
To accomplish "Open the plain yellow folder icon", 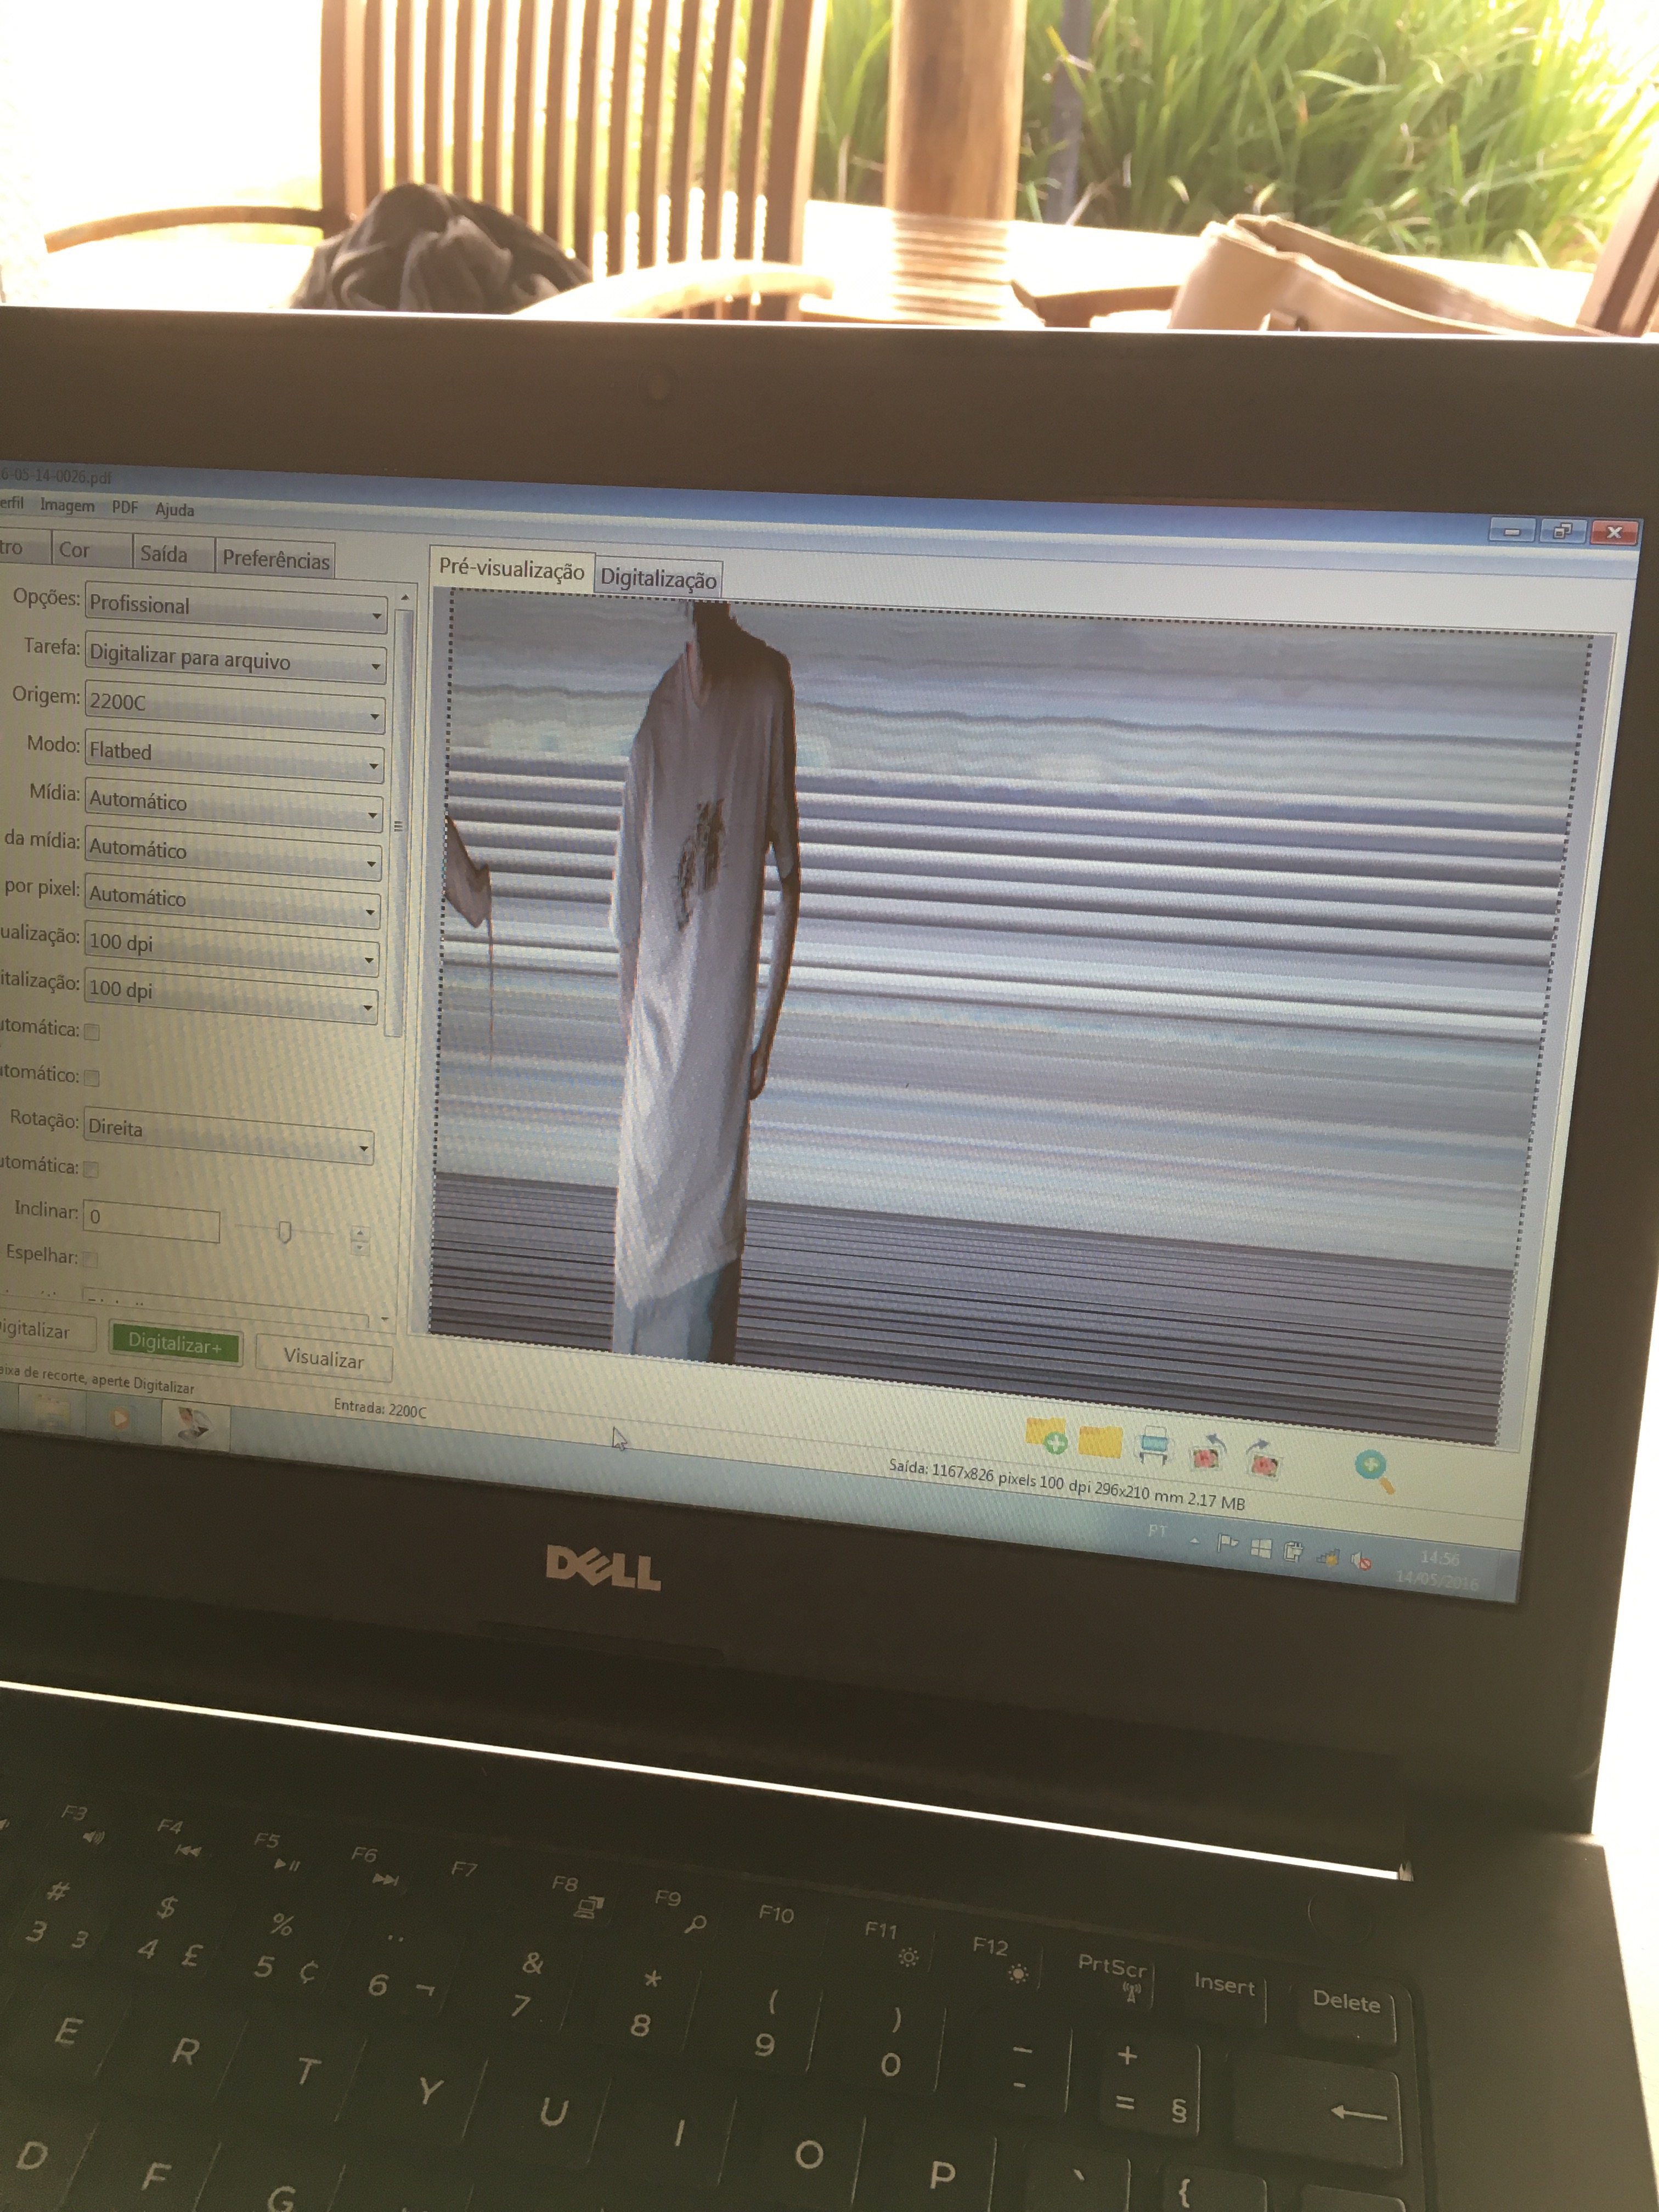I will point(1100,1442).
